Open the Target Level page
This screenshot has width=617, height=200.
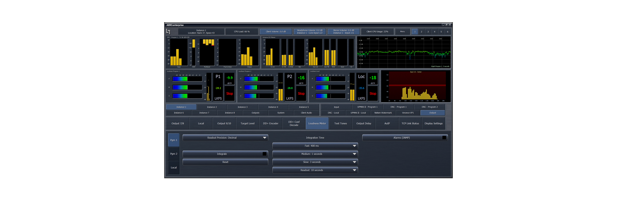click(247, 123)
